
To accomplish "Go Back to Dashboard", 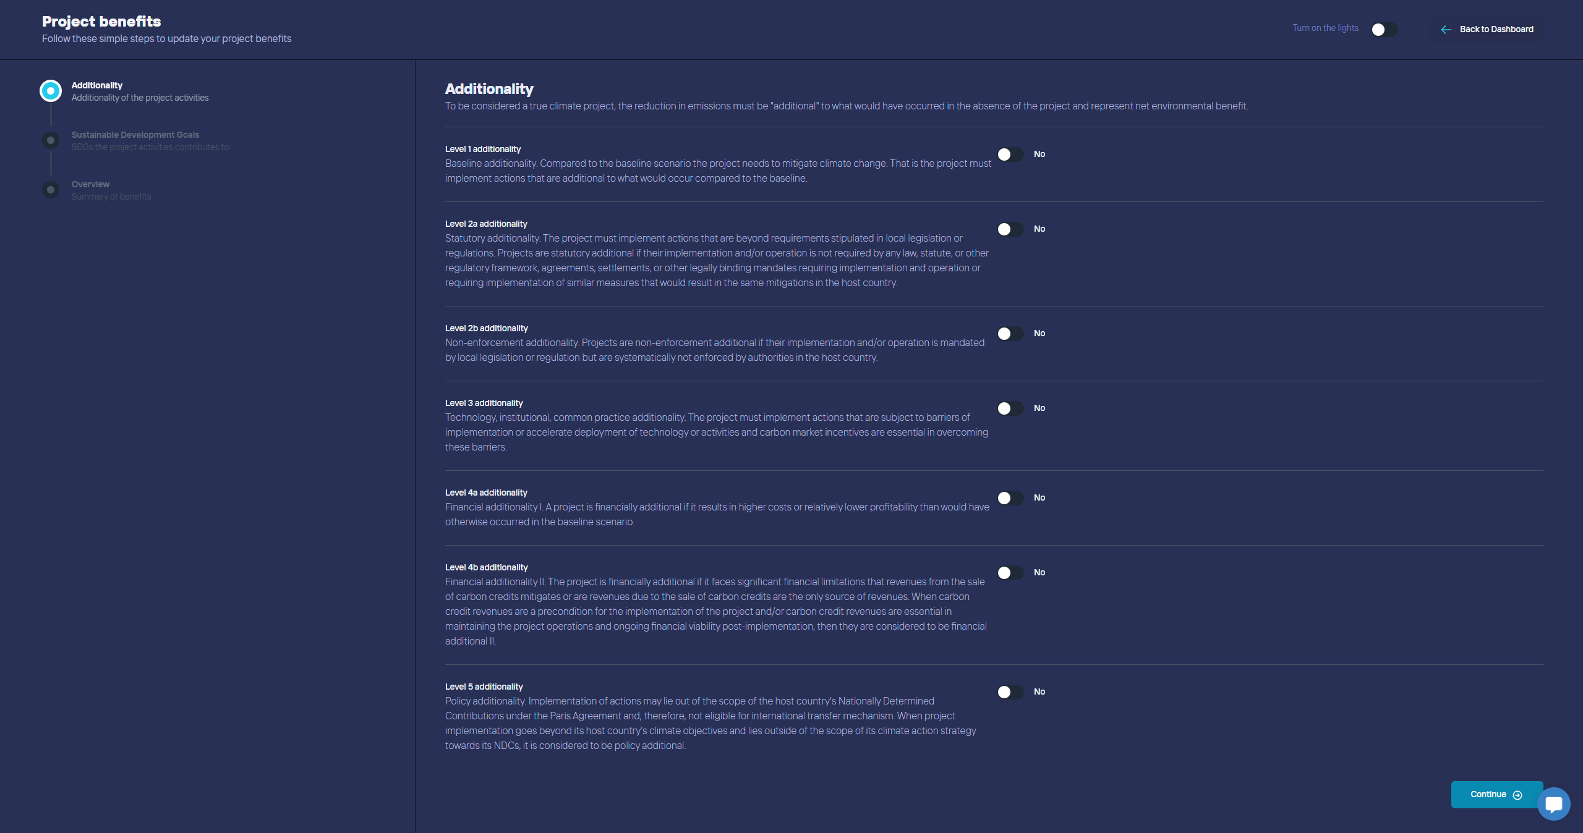I will pyautogui.click(x=1496, y=29).
